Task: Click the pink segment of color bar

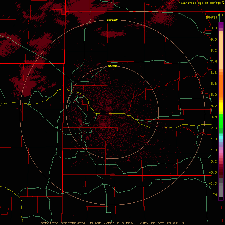Action: 221,151
